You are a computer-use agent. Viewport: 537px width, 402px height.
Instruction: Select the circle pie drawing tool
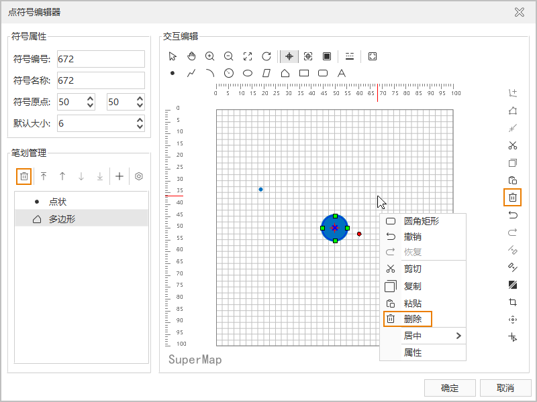[x=229, y=73]
